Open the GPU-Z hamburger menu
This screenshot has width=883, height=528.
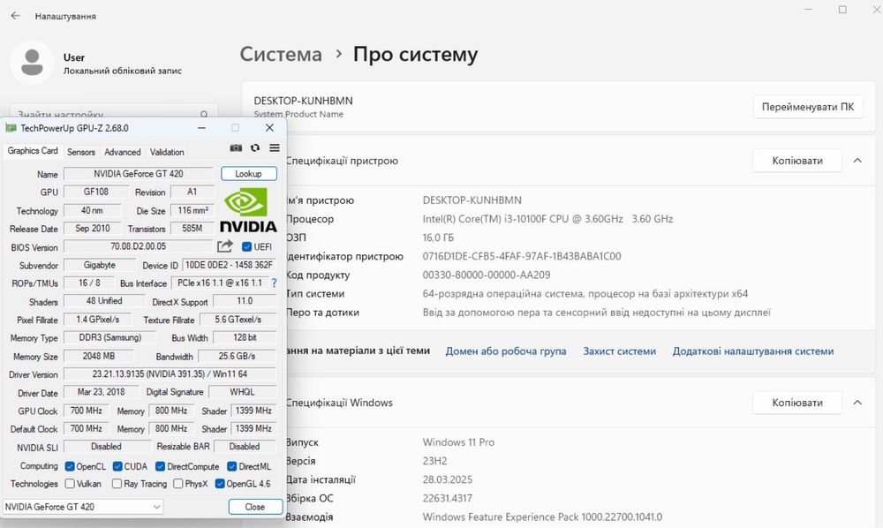(275, 148)
